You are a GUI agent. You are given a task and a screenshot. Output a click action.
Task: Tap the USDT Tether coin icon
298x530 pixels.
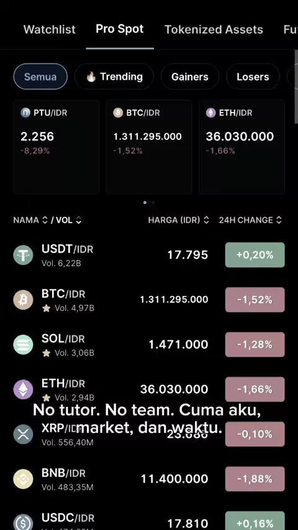(23, 255)
